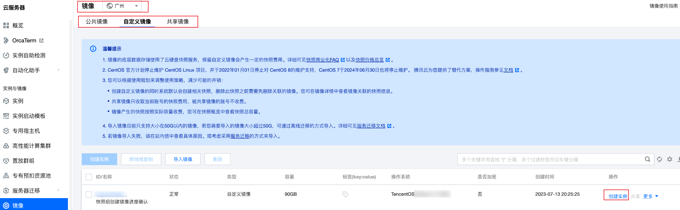This screenshot has width=680, height=210.
Task: Open column settings gear icon
Action: [x=670, y=159]
